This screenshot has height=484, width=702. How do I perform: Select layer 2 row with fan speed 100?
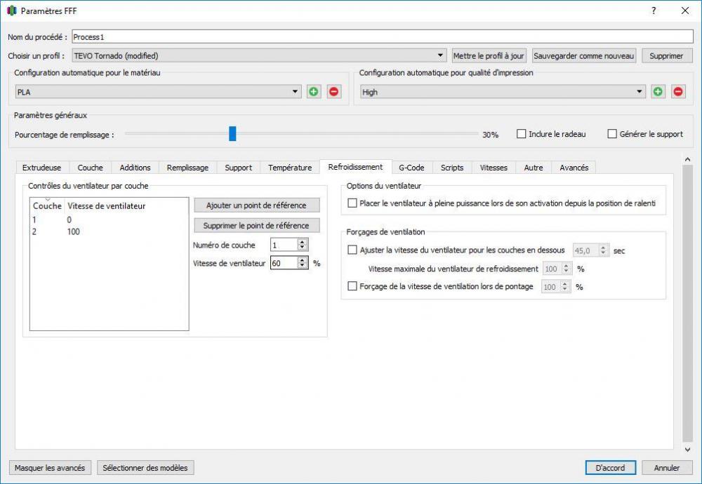click(x=110, y=231)
